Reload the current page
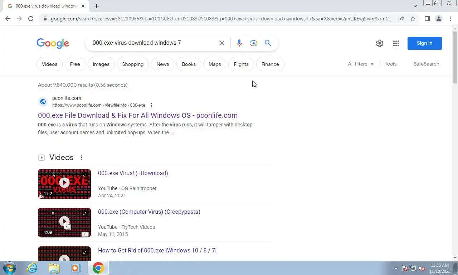 pos(31,19)
